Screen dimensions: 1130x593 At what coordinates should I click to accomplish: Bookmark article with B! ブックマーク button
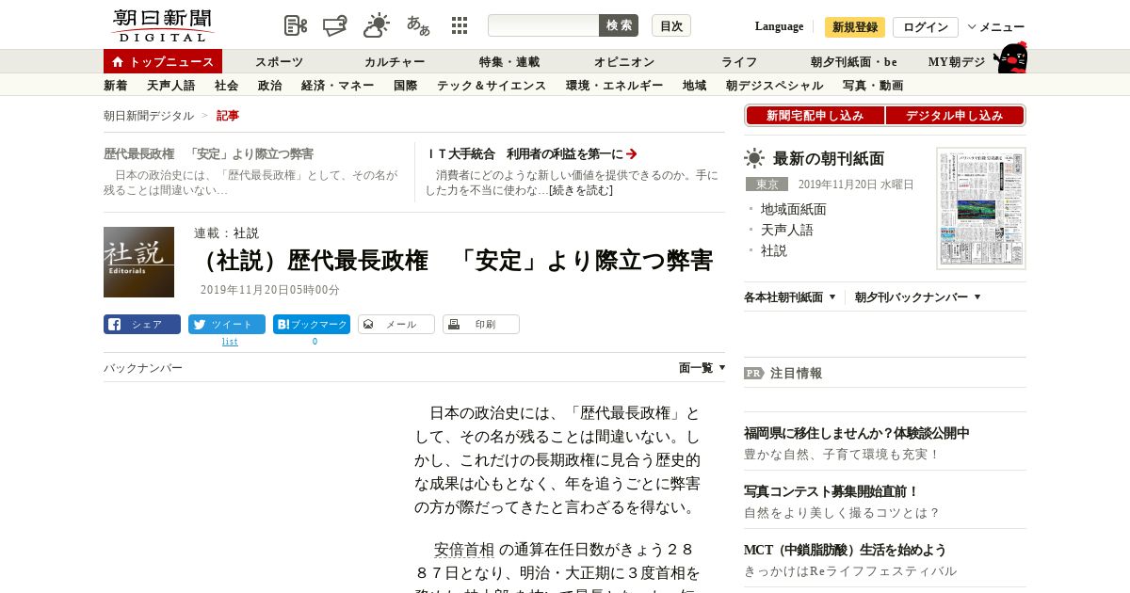click(312, 325)
